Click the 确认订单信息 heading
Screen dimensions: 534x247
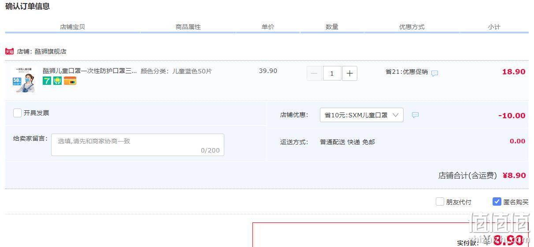[x=27, y=6]
